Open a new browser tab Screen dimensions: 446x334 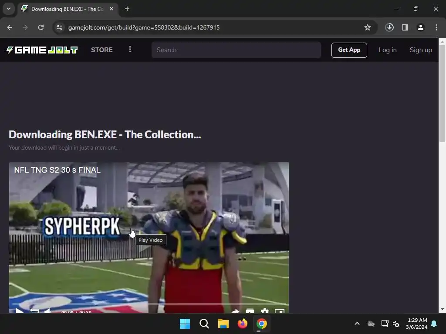pos(127,9)
